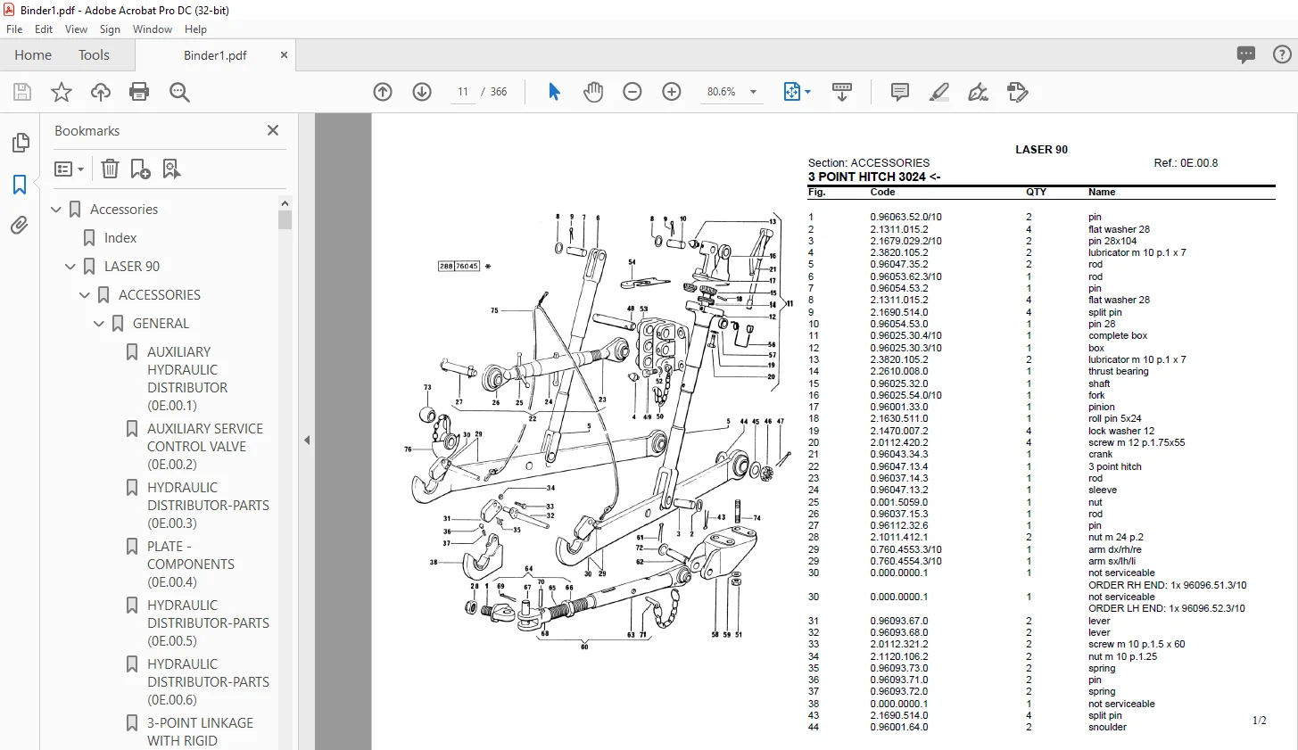Go to the next page arrow
Image resolution: width=1298 pixels, height=750 pixels.
tap(422, 92)
